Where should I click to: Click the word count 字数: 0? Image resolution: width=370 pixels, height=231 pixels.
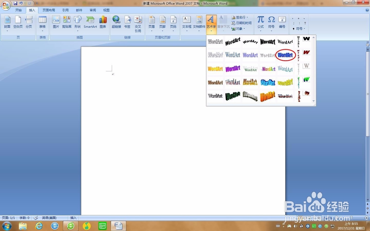pos(24,218)
